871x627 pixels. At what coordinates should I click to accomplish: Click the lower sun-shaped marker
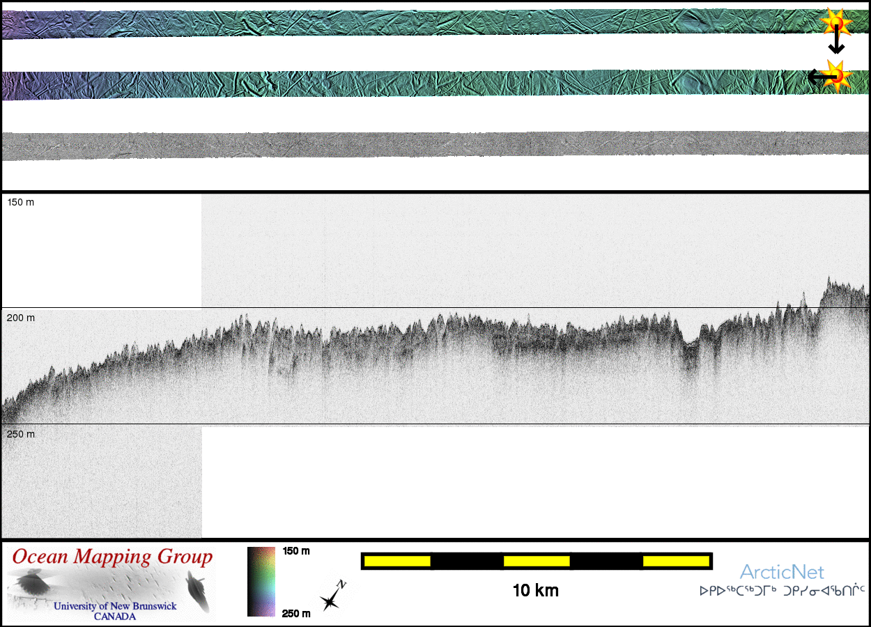(x=836, y=76)
